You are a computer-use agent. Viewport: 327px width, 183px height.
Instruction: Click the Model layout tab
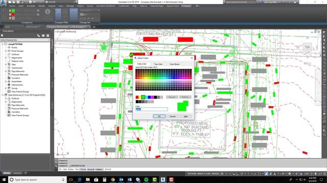[7, 173]
